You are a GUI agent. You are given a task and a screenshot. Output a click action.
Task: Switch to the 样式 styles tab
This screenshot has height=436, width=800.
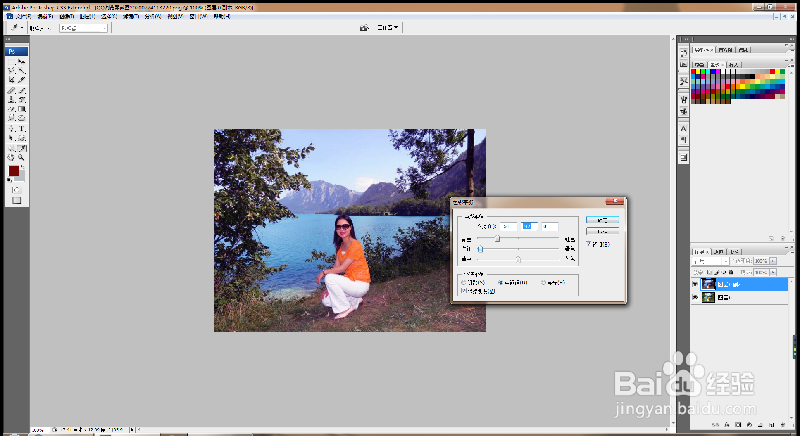coord(734,65)
